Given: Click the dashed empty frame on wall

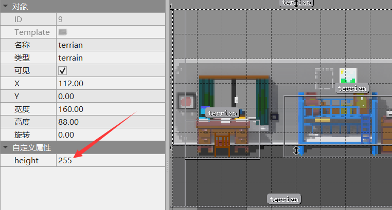Looking at the screenshot, I should [324, 78].
